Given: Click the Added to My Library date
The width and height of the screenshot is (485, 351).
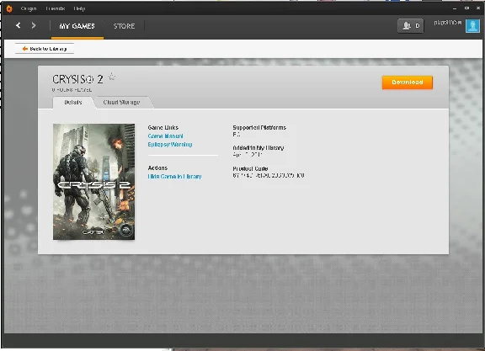Looking at the screenshot, I should [248, 154].
